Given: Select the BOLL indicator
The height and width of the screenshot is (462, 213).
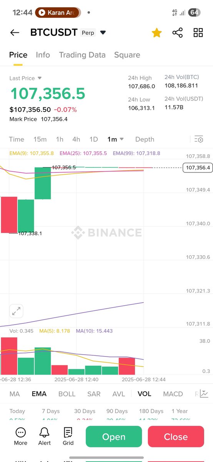Looking at the screenshot, I should pyautogui.click(x=67, y=394).
